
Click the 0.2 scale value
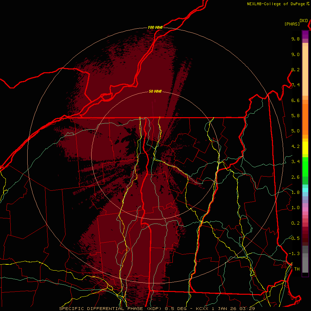[295, 223]
